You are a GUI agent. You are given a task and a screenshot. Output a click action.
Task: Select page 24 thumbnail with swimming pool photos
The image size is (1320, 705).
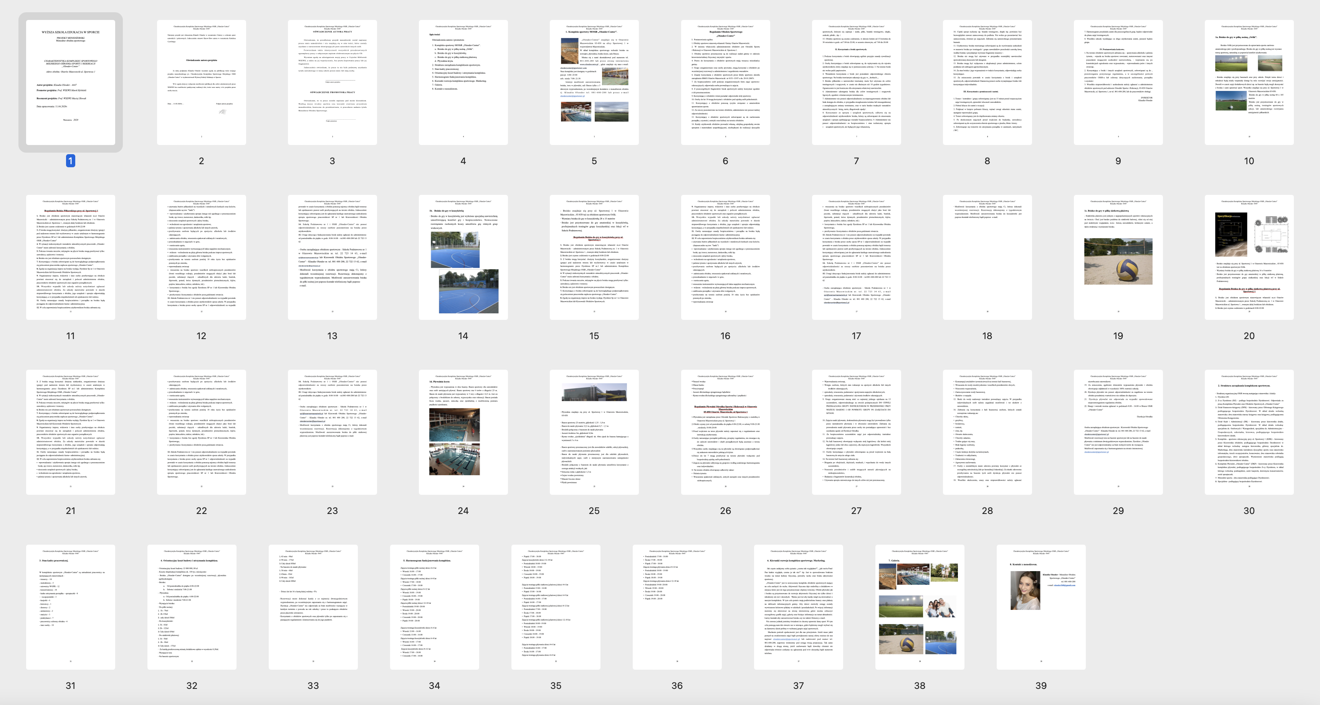[463, 432]
